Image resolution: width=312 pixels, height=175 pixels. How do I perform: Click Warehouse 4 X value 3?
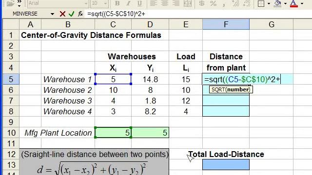click(113, 111)
